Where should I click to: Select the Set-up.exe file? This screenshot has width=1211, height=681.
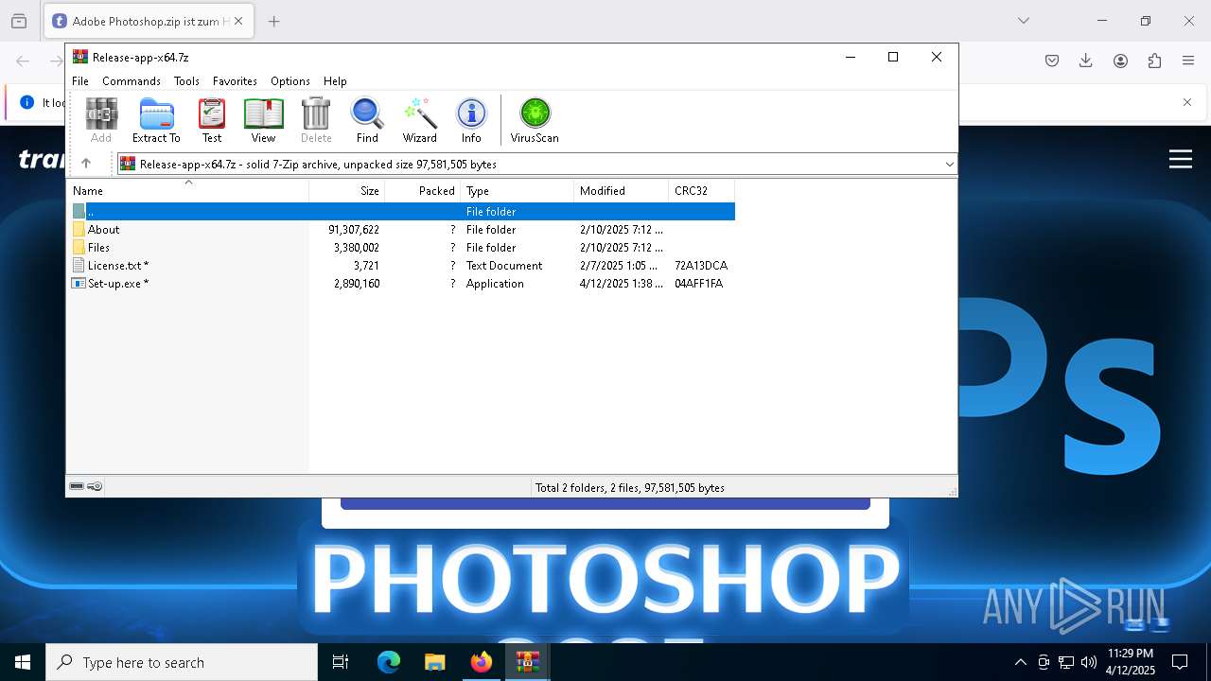[111, 284]
